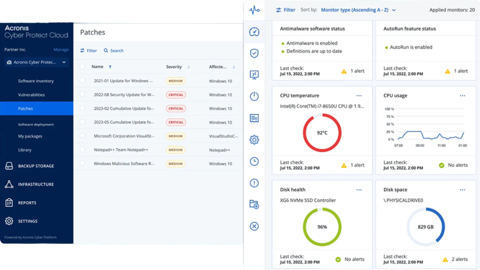The height and width of the screenshot is (270, 480).
Task: Click the power status icon in sidebar
Action: [x=254, y=96]
